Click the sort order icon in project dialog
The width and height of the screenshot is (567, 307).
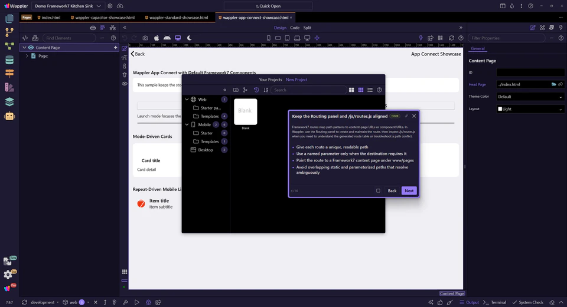coord(266,90)
